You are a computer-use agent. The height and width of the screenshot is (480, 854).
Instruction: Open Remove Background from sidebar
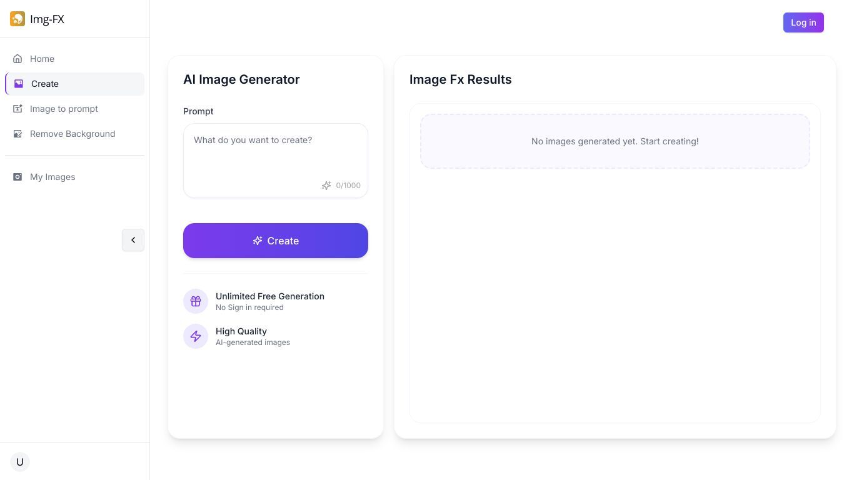[74, 134]
